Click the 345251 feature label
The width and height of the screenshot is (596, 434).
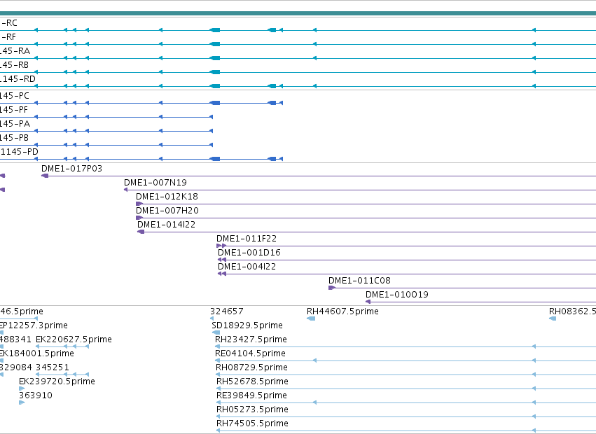53,367
